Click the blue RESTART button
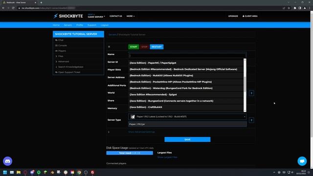 (156, 47)
